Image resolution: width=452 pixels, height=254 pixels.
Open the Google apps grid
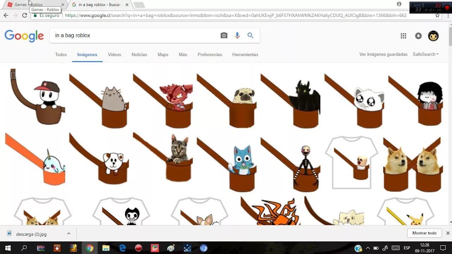[x=403, y=36]
